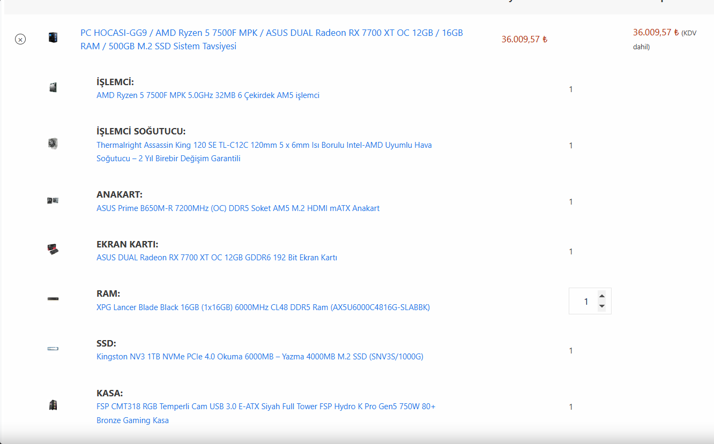Viewport: 714px width, 444px height.
Task: Open the Thermalright Assassin King 120 SE link
Action: [264, 152]
